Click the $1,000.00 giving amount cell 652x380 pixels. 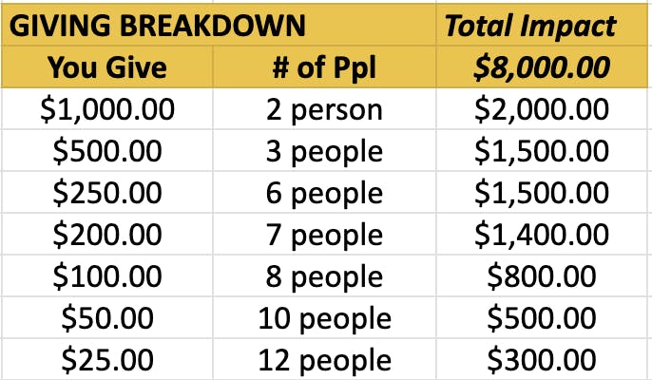pyautogui.click(x=106, y=109)
